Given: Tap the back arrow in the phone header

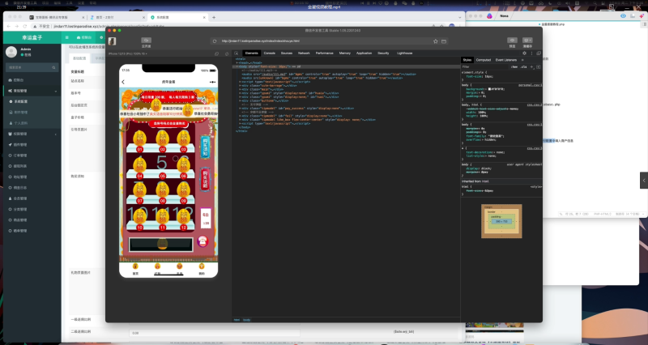Looking at the screenshot, I should click(x=123, y=82).
